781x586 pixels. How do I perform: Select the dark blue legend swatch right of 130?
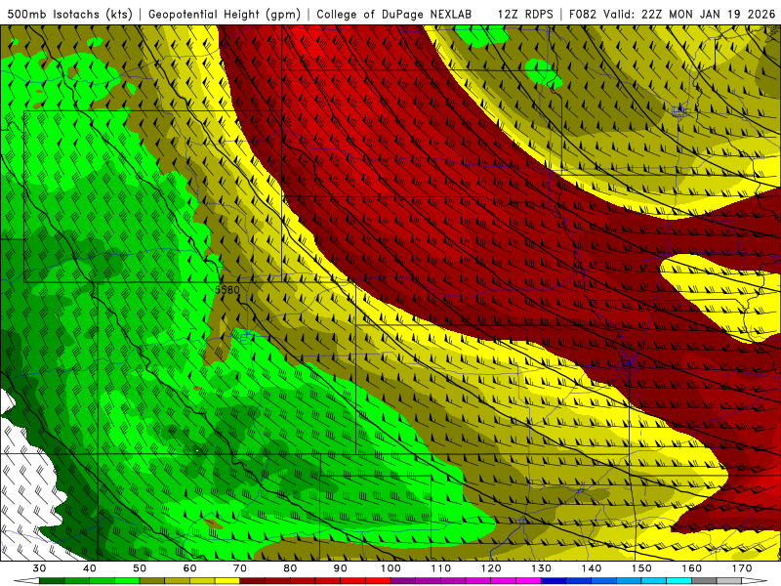point(554,581)
